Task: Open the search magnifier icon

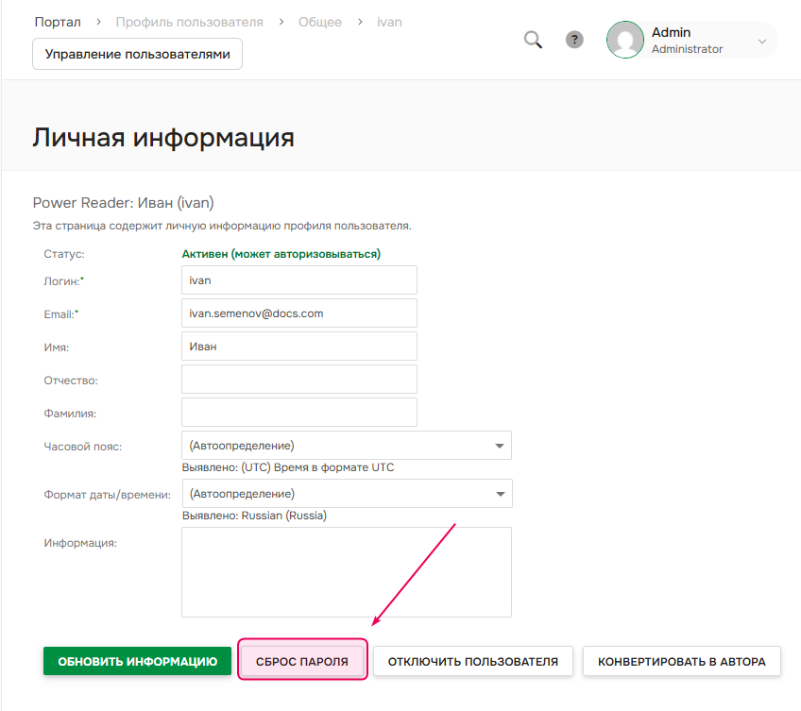Action: pyautogui.click(x=532, y=40)
